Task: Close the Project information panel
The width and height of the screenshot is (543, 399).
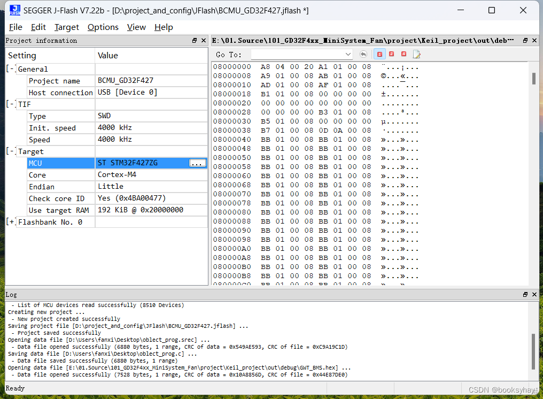Action: pyautogui.click(x=204, y=41)
